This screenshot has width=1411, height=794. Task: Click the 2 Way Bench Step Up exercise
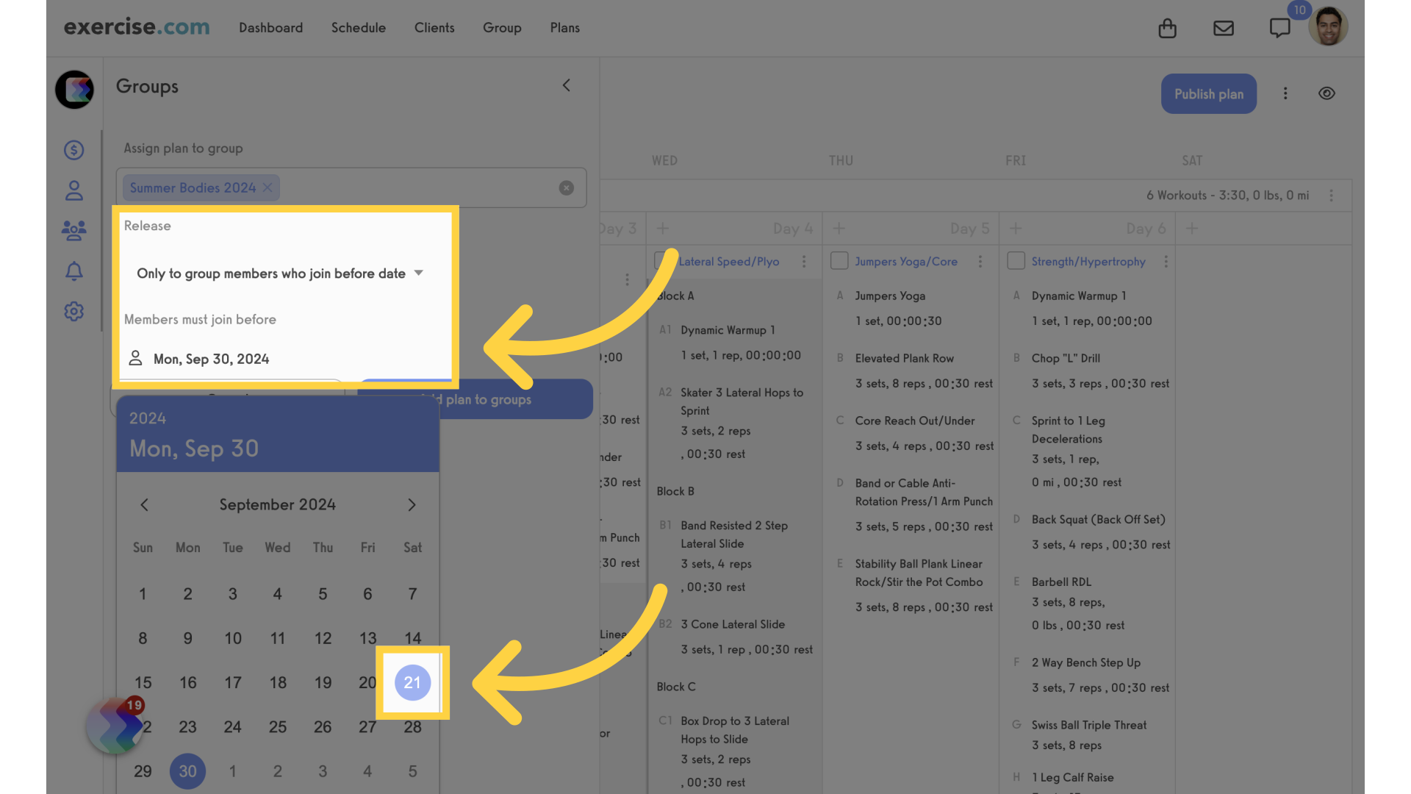click(x=1085, y=662)
